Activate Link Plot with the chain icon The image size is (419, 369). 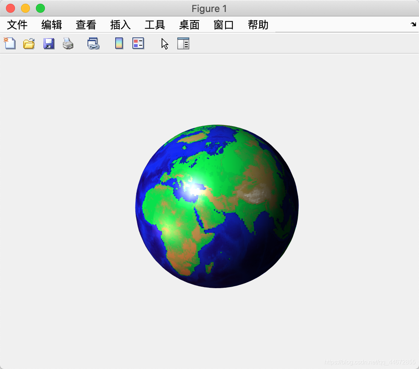point(93,43)
